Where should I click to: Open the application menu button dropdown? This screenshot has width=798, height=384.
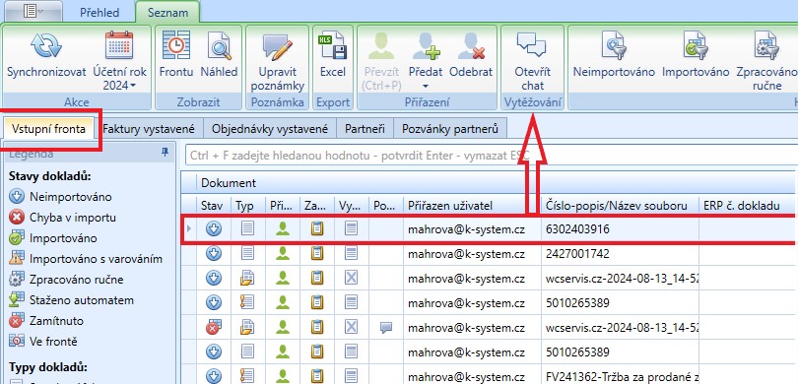[33, 11]
